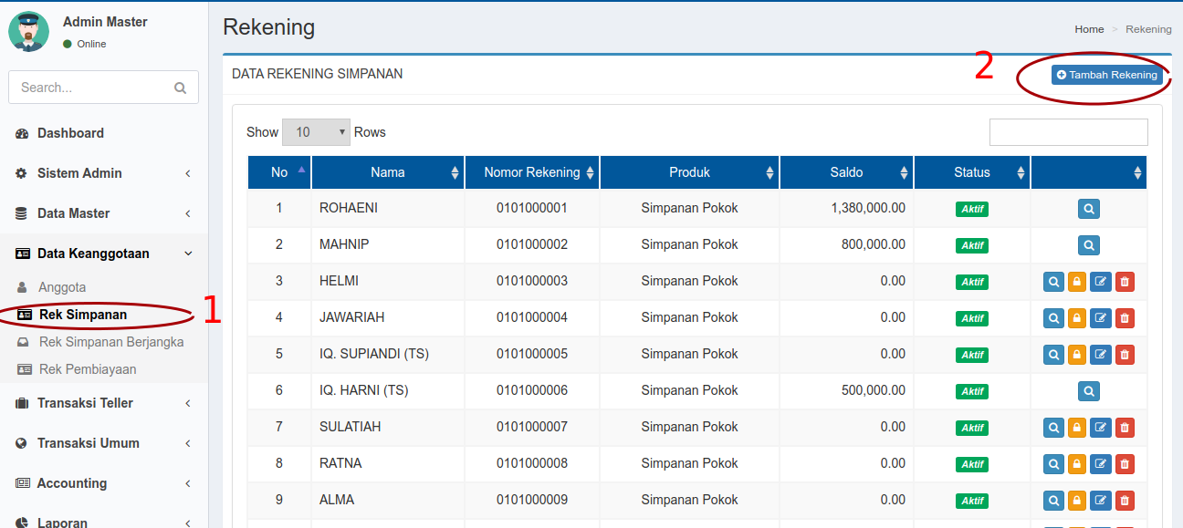
Task: Edit the JAWARIAH account
Action: [1101, 318]
